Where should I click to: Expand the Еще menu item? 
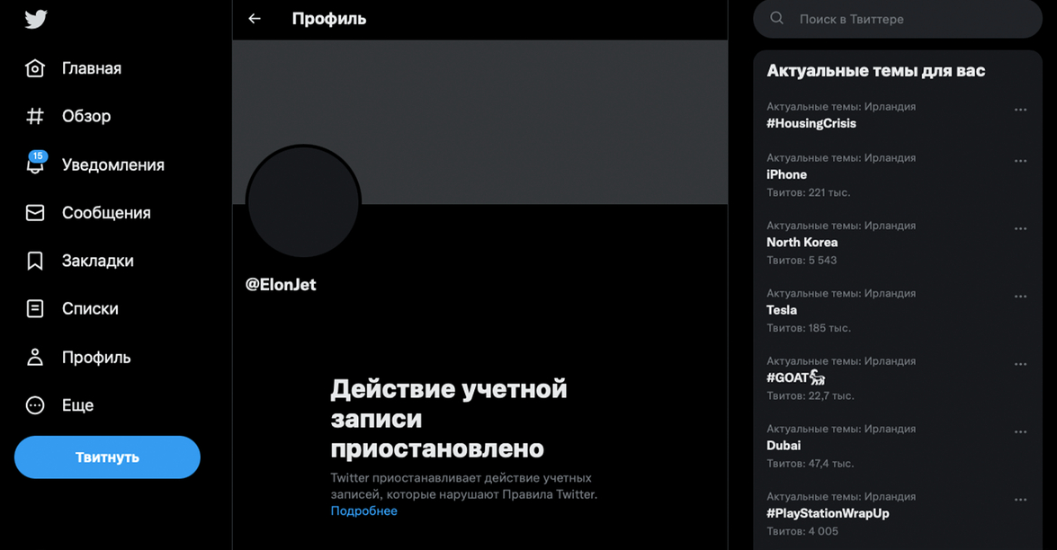tap(77, 405)
